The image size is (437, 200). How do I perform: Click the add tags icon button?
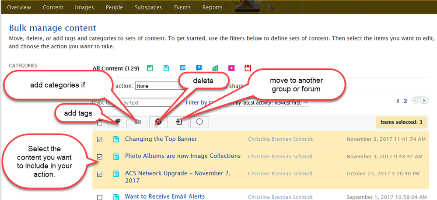117,122
